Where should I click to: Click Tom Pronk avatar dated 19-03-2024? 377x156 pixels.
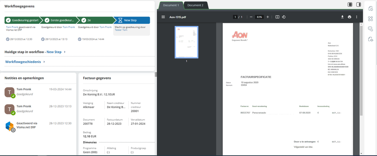point(9,92)
